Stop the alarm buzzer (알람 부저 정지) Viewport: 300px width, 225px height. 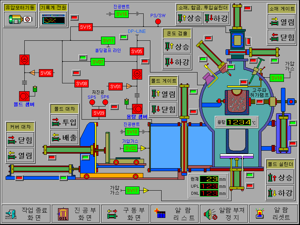point(224,214)
